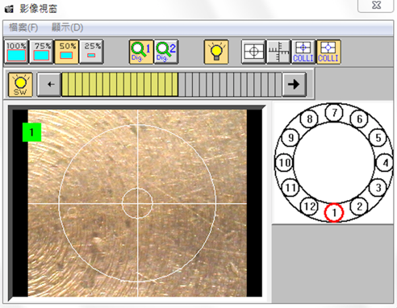Select the 25% image size button
This screenshot has width=397, height=308.
coord(92,52)
